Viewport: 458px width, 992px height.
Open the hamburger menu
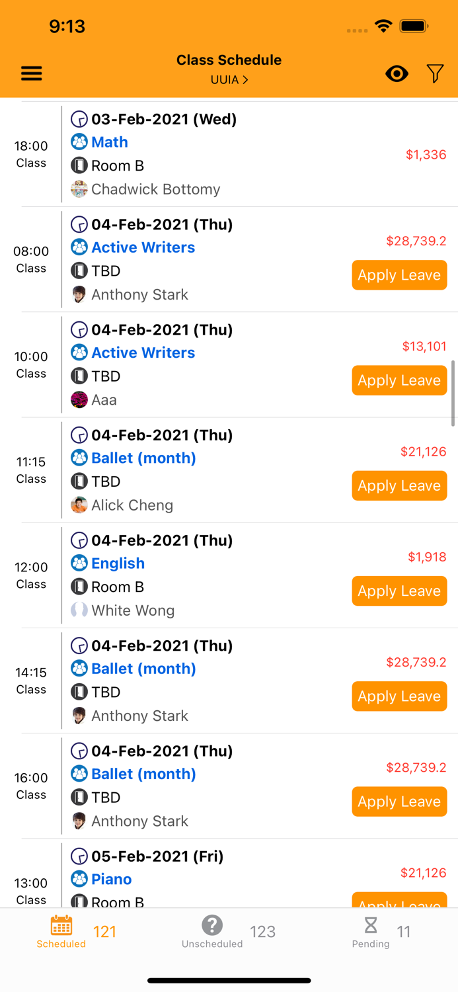click(32, 73)
